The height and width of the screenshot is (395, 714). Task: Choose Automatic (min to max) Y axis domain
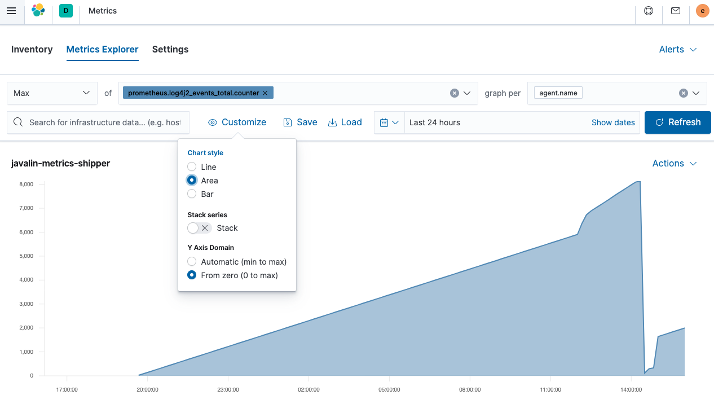tap(191, 261)
